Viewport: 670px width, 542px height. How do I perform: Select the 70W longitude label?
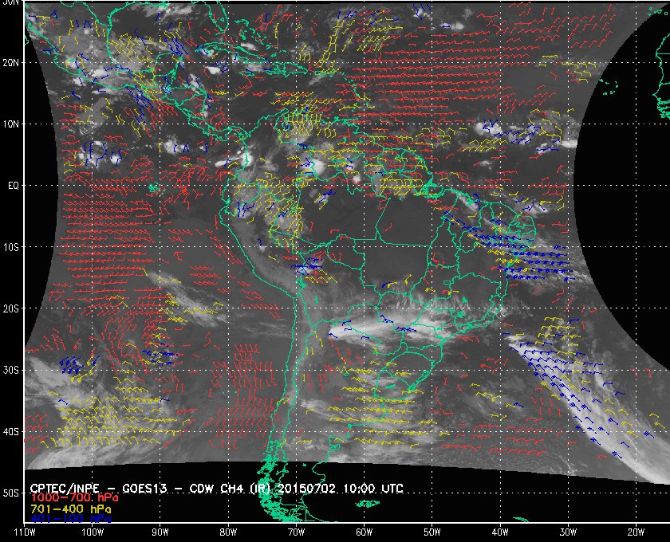pyautogui.click(x=296, y=532)
